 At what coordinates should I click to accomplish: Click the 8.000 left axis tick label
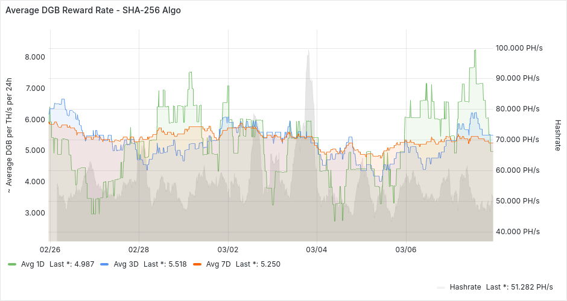click(x=34, y=57)
